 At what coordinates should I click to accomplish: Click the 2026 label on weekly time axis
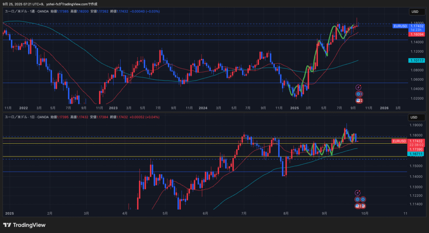384,108
